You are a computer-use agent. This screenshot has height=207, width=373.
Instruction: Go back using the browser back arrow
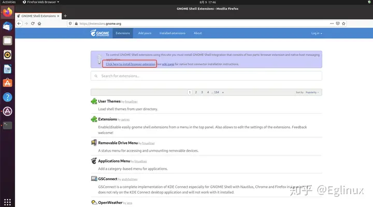click(19, 23)
